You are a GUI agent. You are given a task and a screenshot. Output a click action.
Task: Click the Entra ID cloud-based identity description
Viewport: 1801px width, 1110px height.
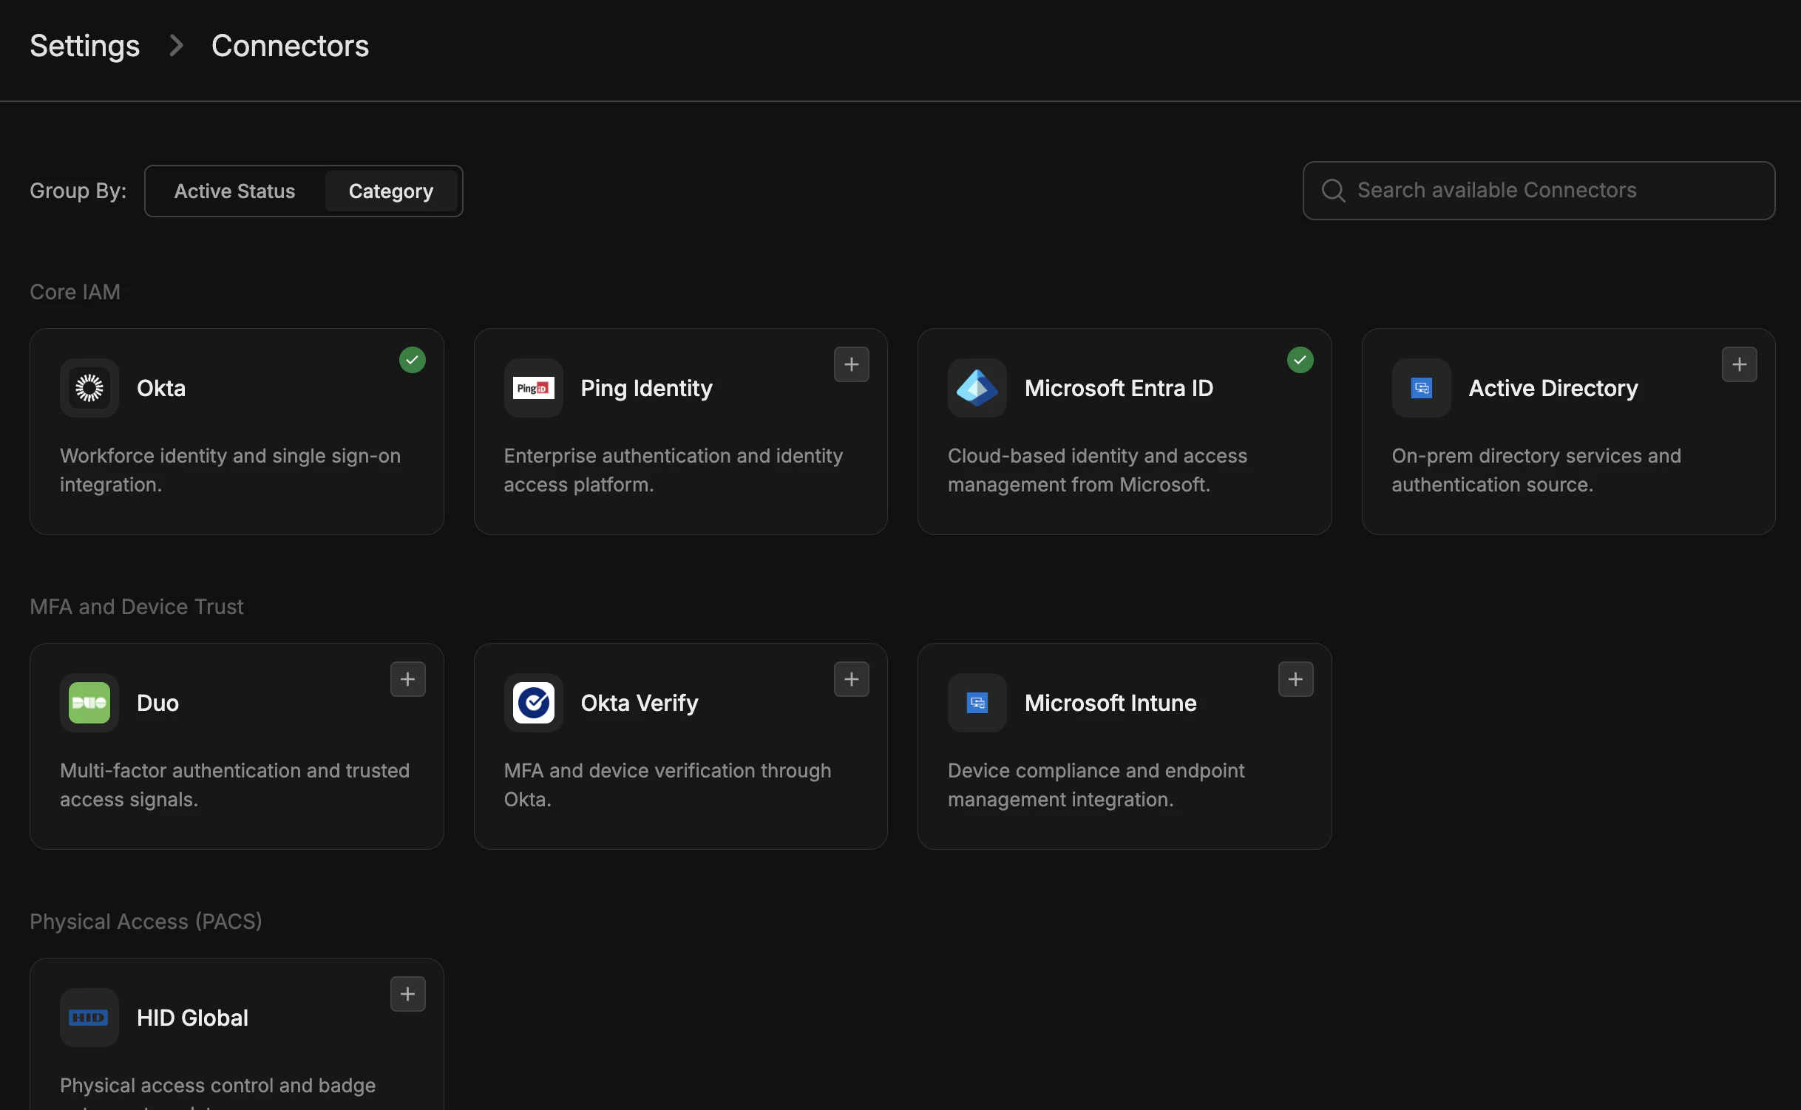(x=1098, y=470)
